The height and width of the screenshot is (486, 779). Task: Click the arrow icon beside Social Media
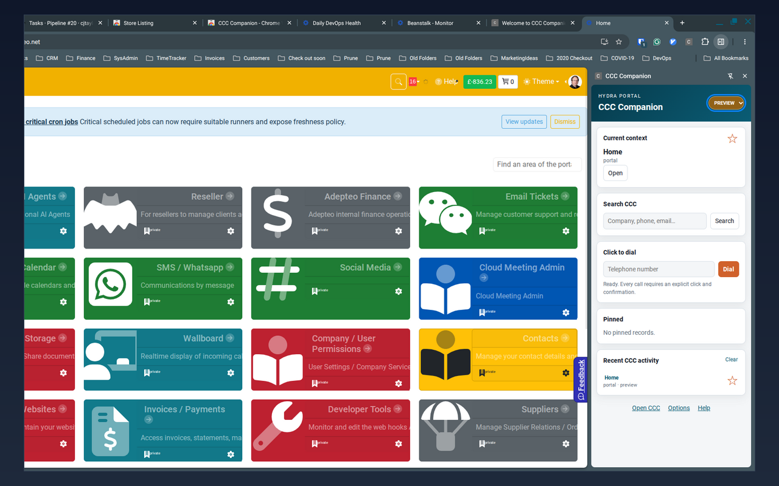397,267
